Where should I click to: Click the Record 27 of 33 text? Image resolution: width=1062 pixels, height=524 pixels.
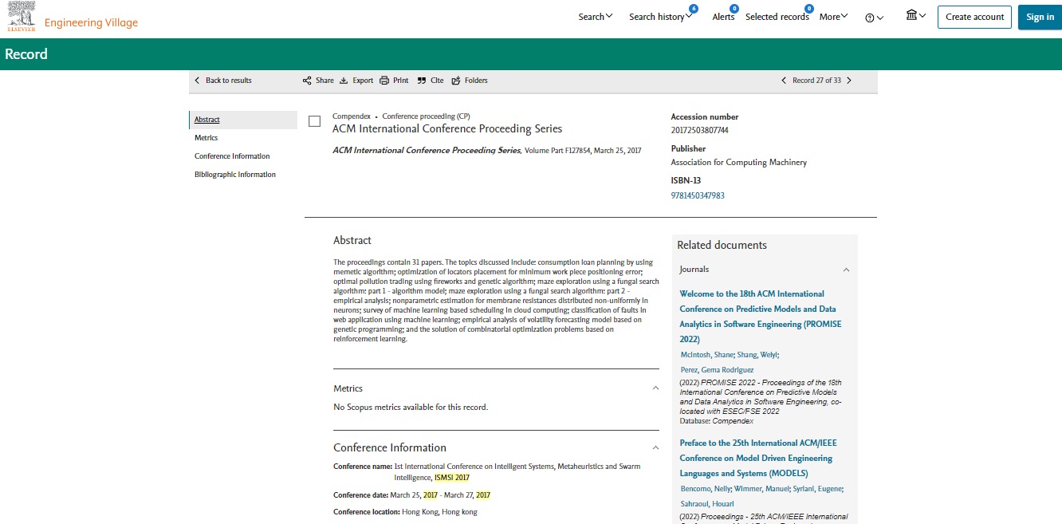[x=816, y=81]
